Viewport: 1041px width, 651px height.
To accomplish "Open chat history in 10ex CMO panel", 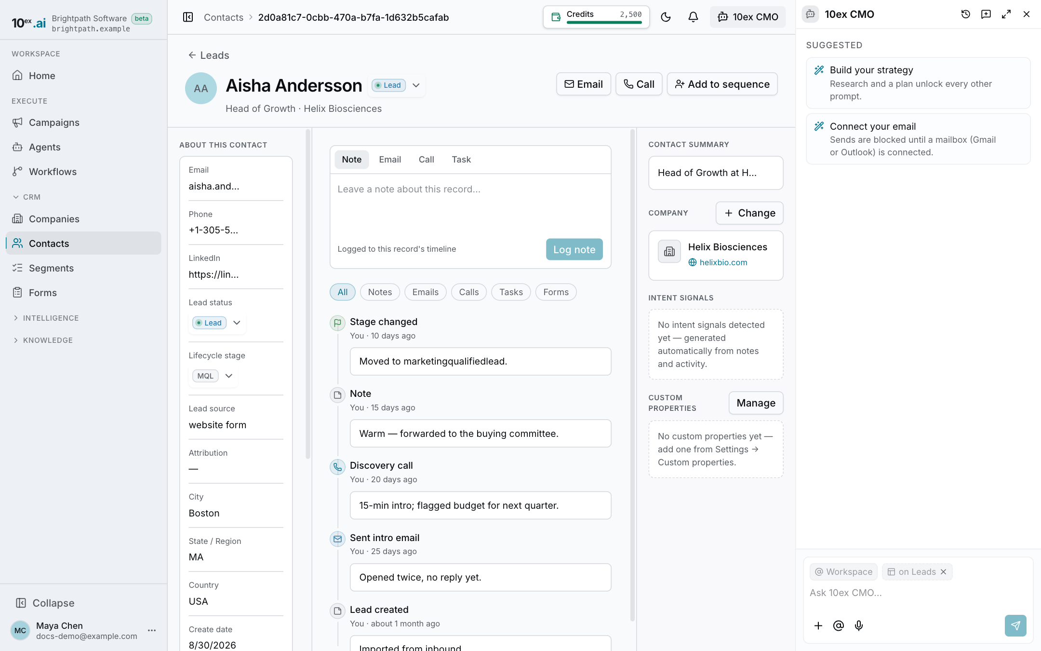I will pyautogui.click(x=965, y=14).
